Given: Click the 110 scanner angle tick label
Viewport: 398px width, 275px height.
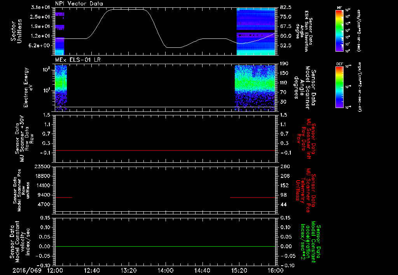Looking at the screenshot, I should (x=284, y=83).
